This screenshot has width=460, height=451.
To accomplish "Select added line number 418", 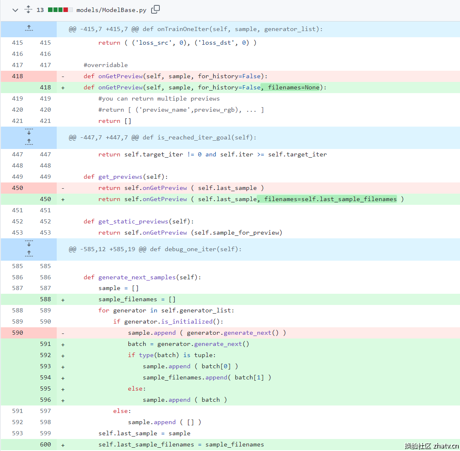I will (45, 87).
